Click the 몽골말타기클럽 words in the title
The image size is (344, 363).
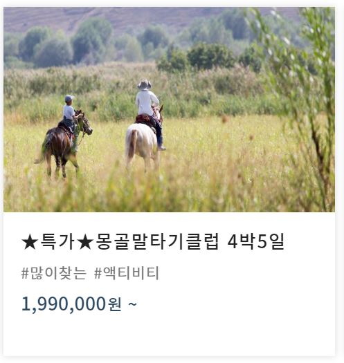click(x=157, y=241)
